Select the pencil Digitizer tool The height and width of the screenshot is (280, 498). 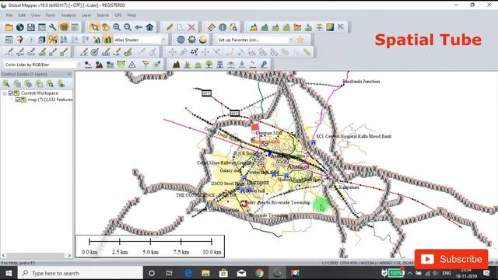pos(170,27)
